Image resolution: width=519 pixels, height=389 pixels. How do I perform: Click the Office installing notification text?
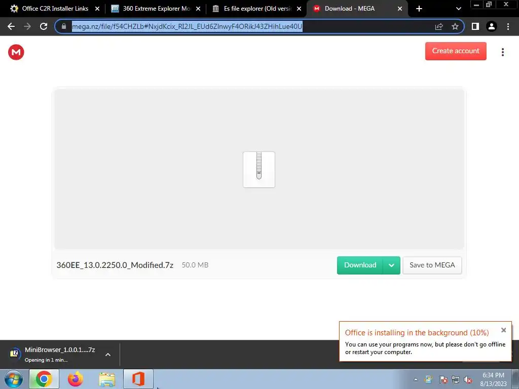425,348
